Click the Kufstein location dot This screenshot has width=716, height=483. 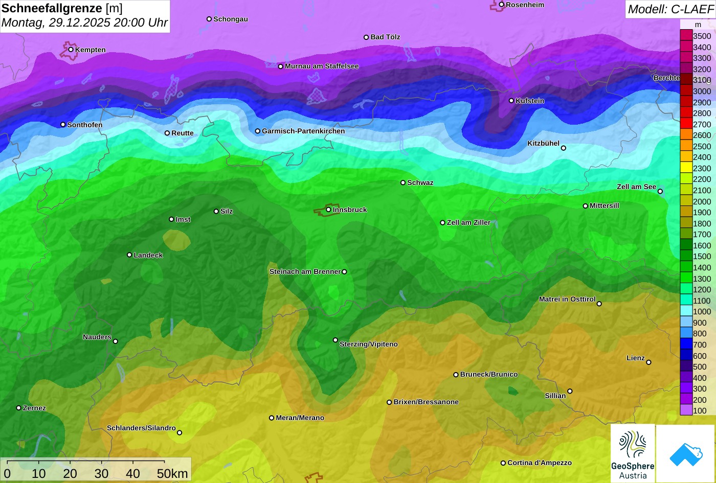tap(511, 101)
